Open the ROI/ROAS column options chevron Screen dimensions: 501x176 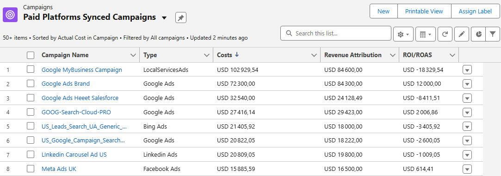[452, 55]
